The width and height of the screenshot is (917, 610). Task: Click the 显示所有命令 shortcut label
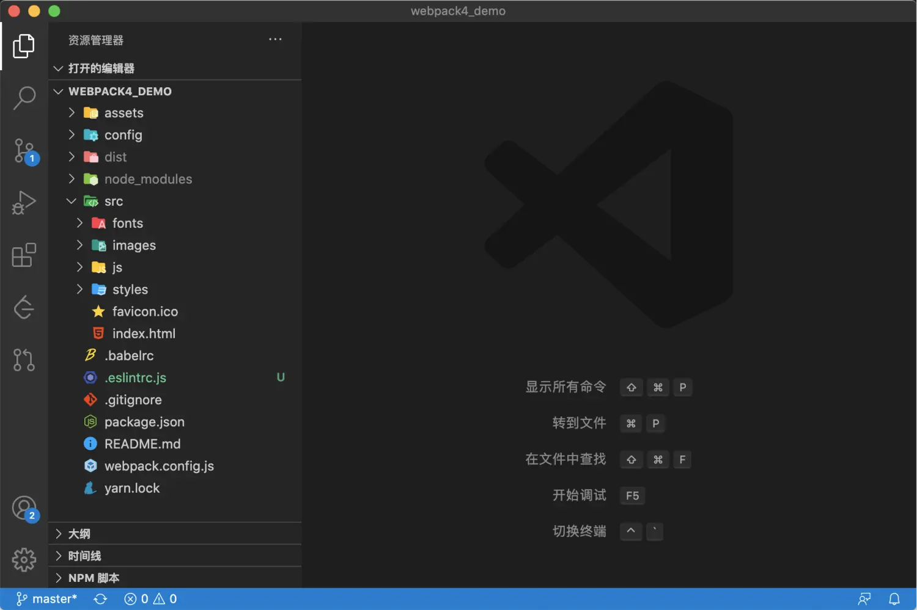[x=565, y=387]
